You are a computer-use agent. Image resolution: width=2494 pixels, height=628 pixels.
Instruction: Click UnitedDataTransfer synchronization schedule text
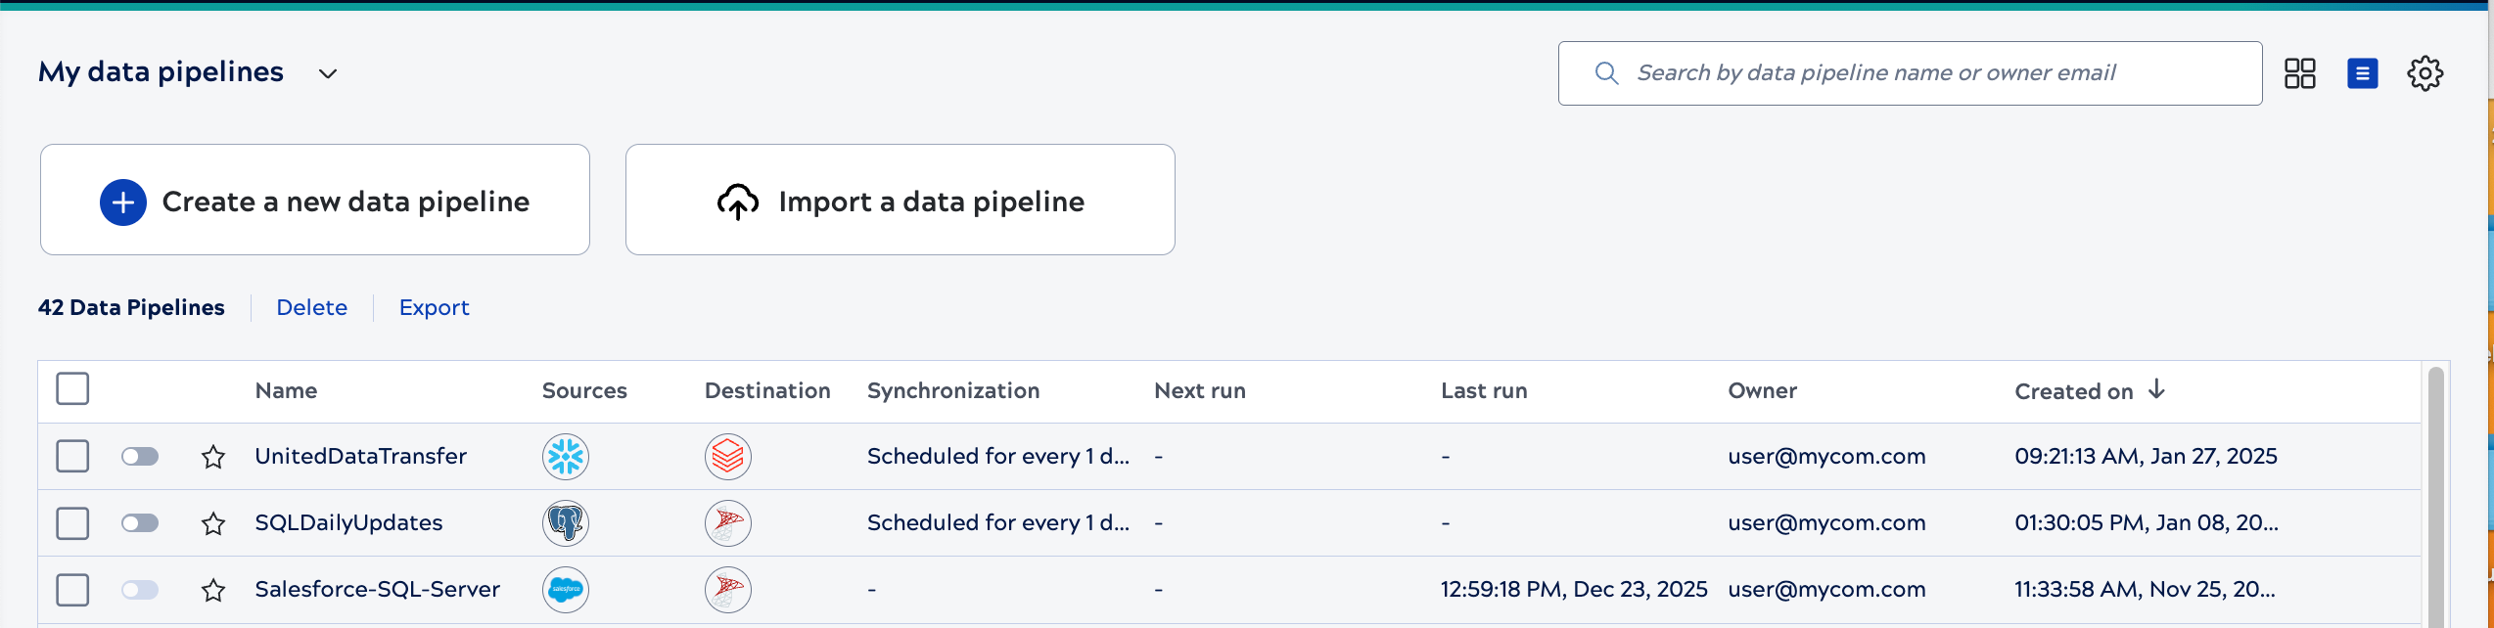(998, 456)
